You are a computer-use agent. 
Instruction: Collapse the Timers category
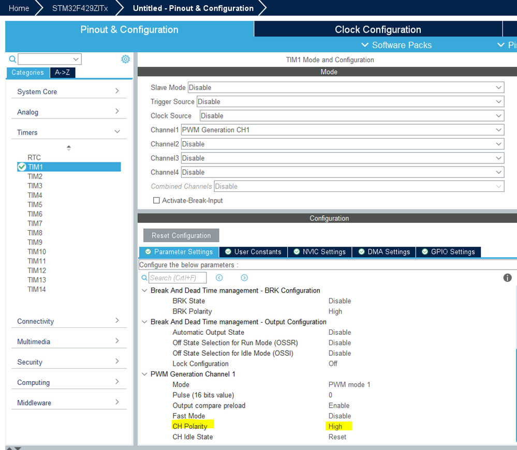(69, 132)
